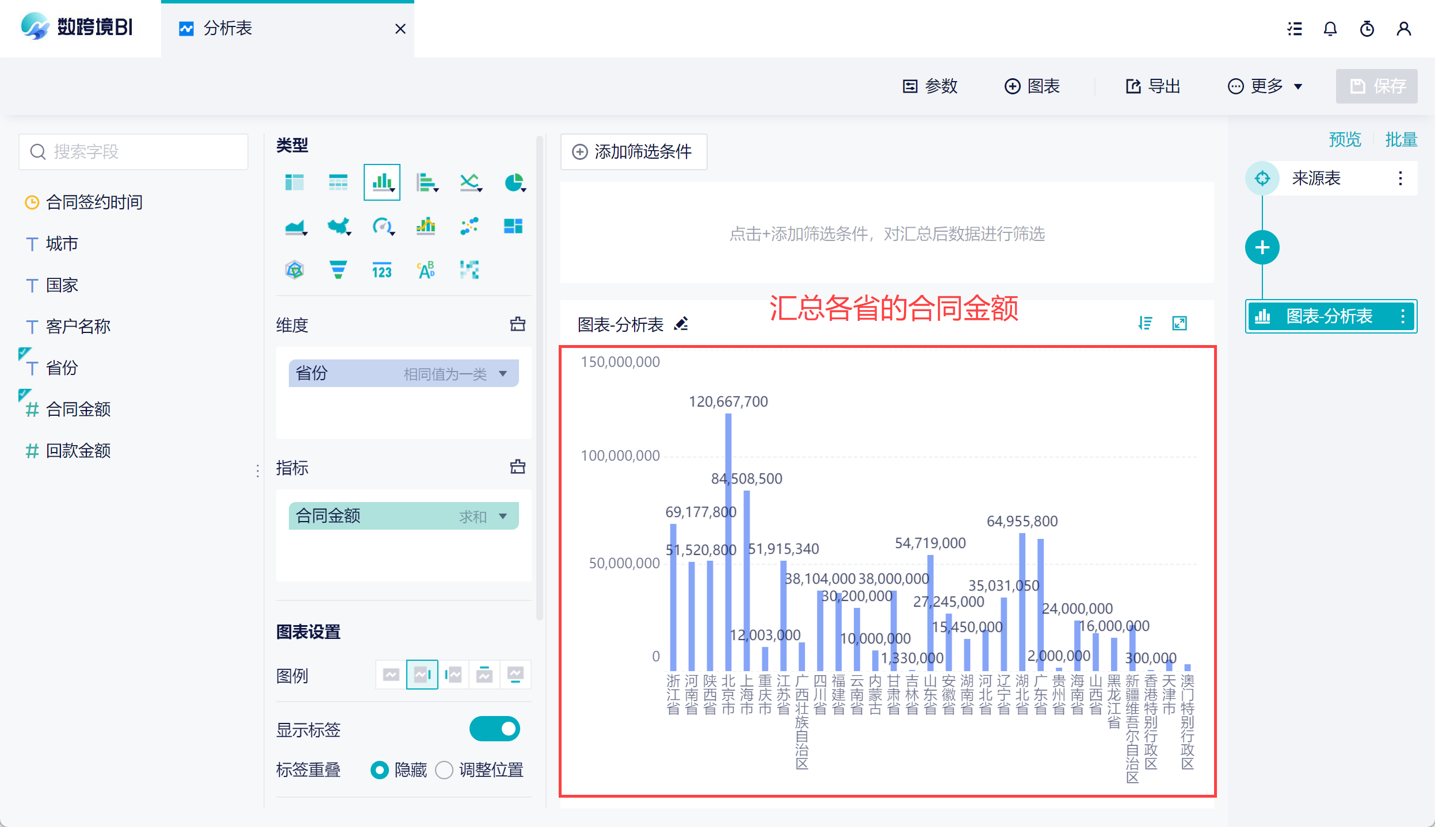Click the chart sort icon
This screenshot has width=1435, height=827.
tap(1145, 323)
